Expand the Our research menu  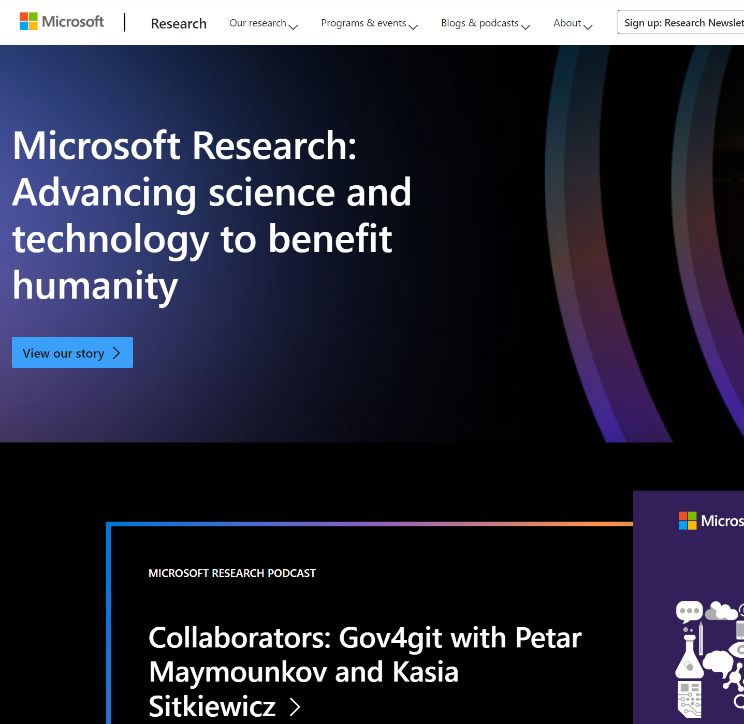pyautogui.click(x=264, y=23)
